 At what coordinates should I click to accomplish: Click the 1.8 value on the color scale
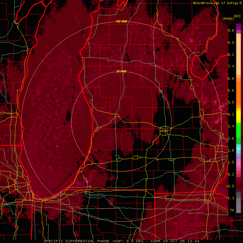pos(231,150)
